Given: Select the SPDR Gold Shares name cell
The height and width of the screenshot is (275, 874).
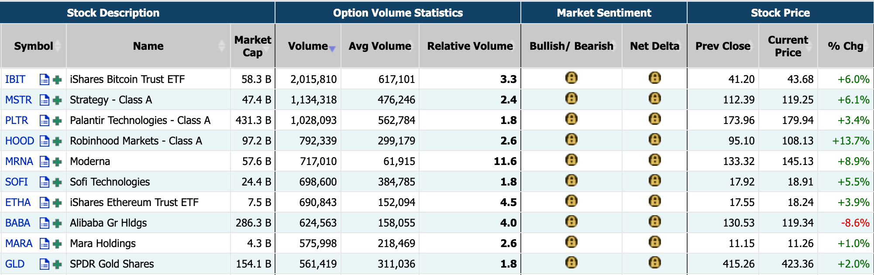Looking at the screenshot, I should click(148, 264).
